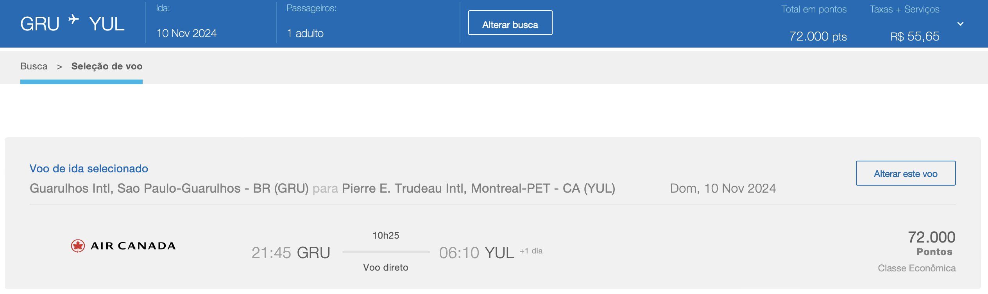Click the Voo direto label
This screenshot has width=988, height=294.
pyautogui.click(x=386, y=267)
